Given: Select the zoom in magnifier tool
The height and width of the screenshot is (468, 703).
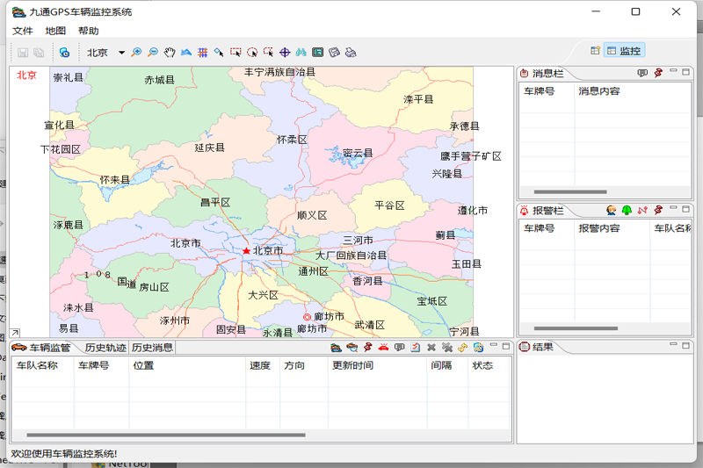Looking at the screenshot, I should [136, 53].
